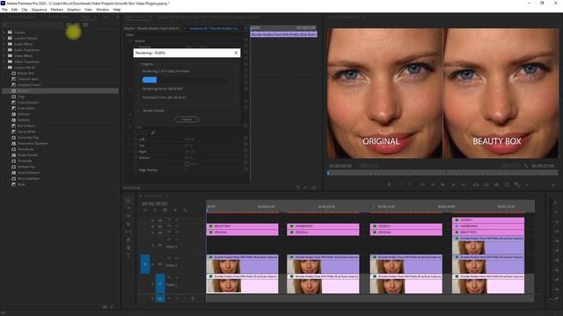This screenshot has height=316, width=563.
Task: Toggle stopwatch animation for Crop Top
Action: pyautogui.click(x=135, y=145)
